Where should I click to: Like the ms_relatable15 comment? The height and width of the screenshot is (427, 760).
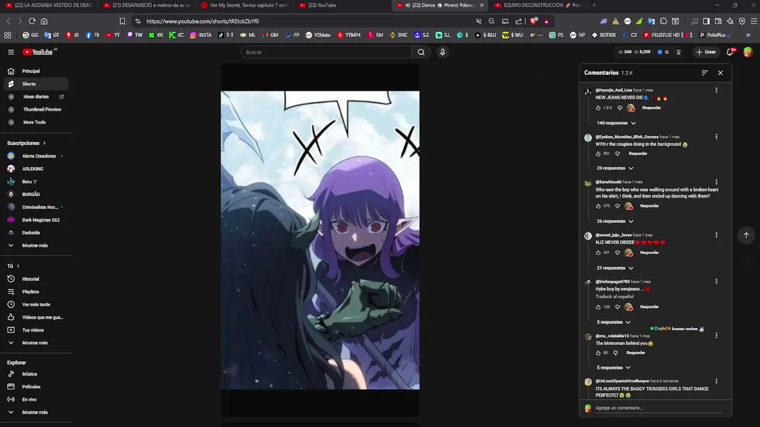(598, 353)
